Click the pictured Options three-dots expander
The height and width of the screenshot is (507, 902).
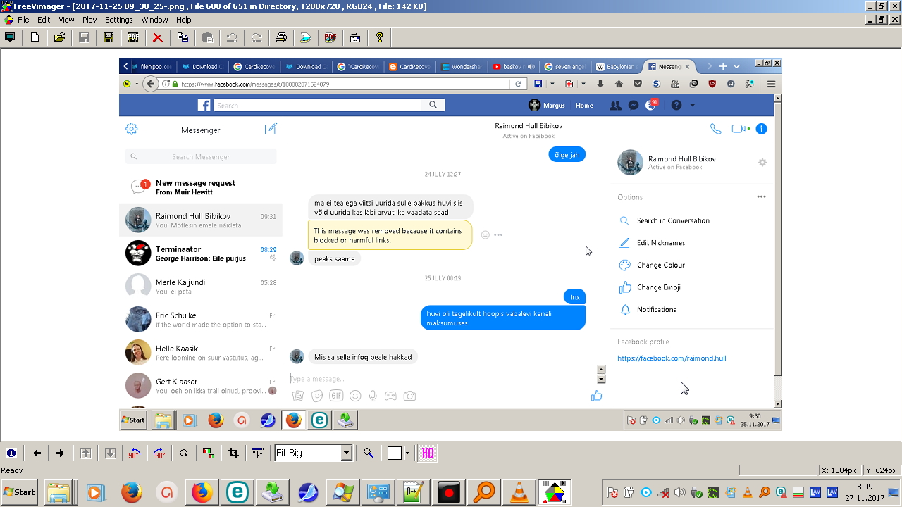click(761, 197)
